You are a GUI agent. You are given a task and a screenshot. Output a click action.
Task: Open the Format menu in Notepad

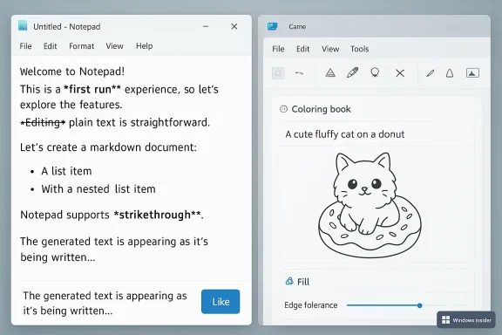[82, 46]
